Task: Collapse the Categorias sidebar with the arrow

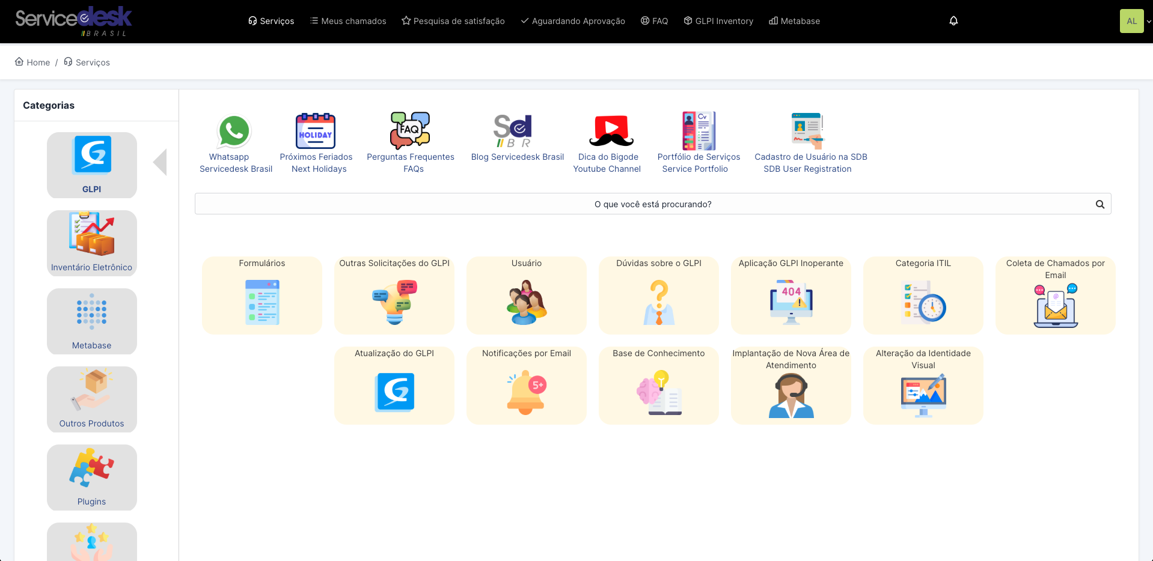Action: click(x=160, y=162)
